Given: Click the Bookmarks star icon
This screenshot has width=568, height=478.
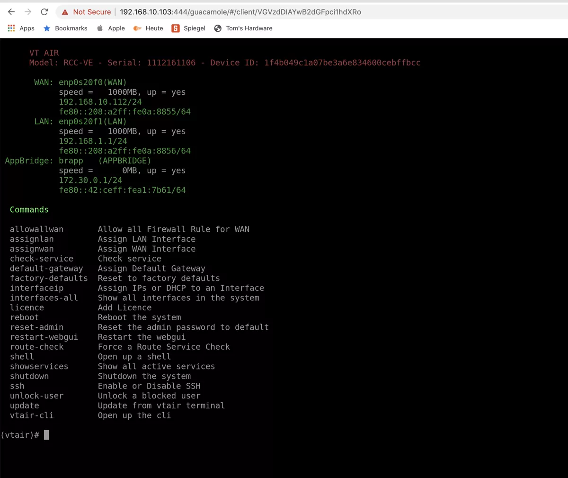Looking at the screenshot, I should tap(47, 28).
